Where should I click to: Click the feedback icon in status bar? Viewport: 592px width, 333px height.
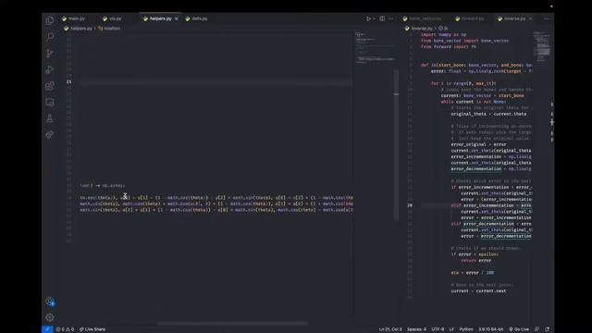[x=536, y=329]
